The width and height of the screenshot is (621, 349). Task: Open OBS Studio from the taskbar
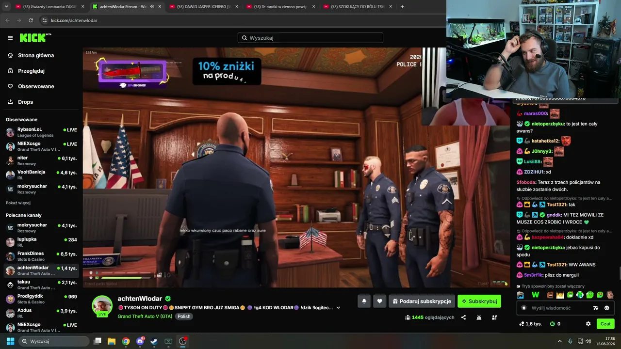click(x=182, y=341)
